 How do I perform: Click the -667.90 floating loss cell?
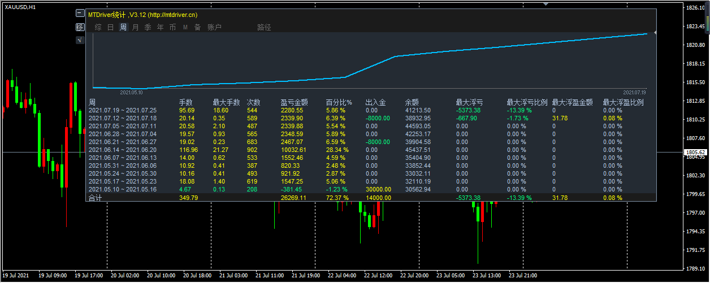coord(467,117)
